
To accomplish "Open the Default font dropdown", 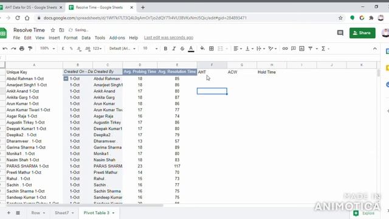I will click(x=122, y=49).
